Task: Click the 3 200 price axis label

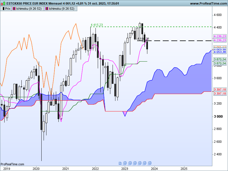Action: tap(218, 104)
